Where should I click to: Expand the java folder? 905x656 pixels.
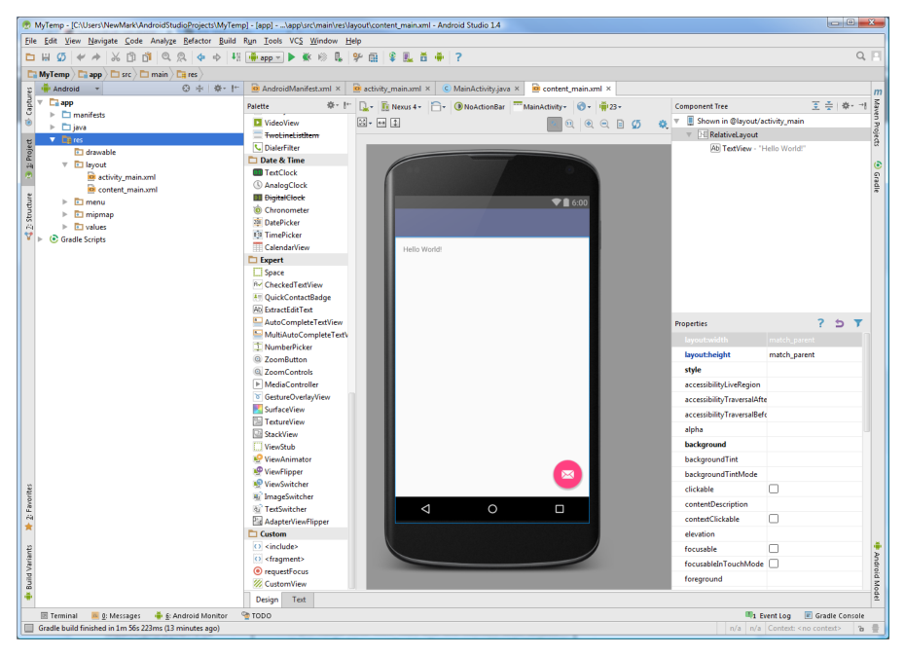53,128
